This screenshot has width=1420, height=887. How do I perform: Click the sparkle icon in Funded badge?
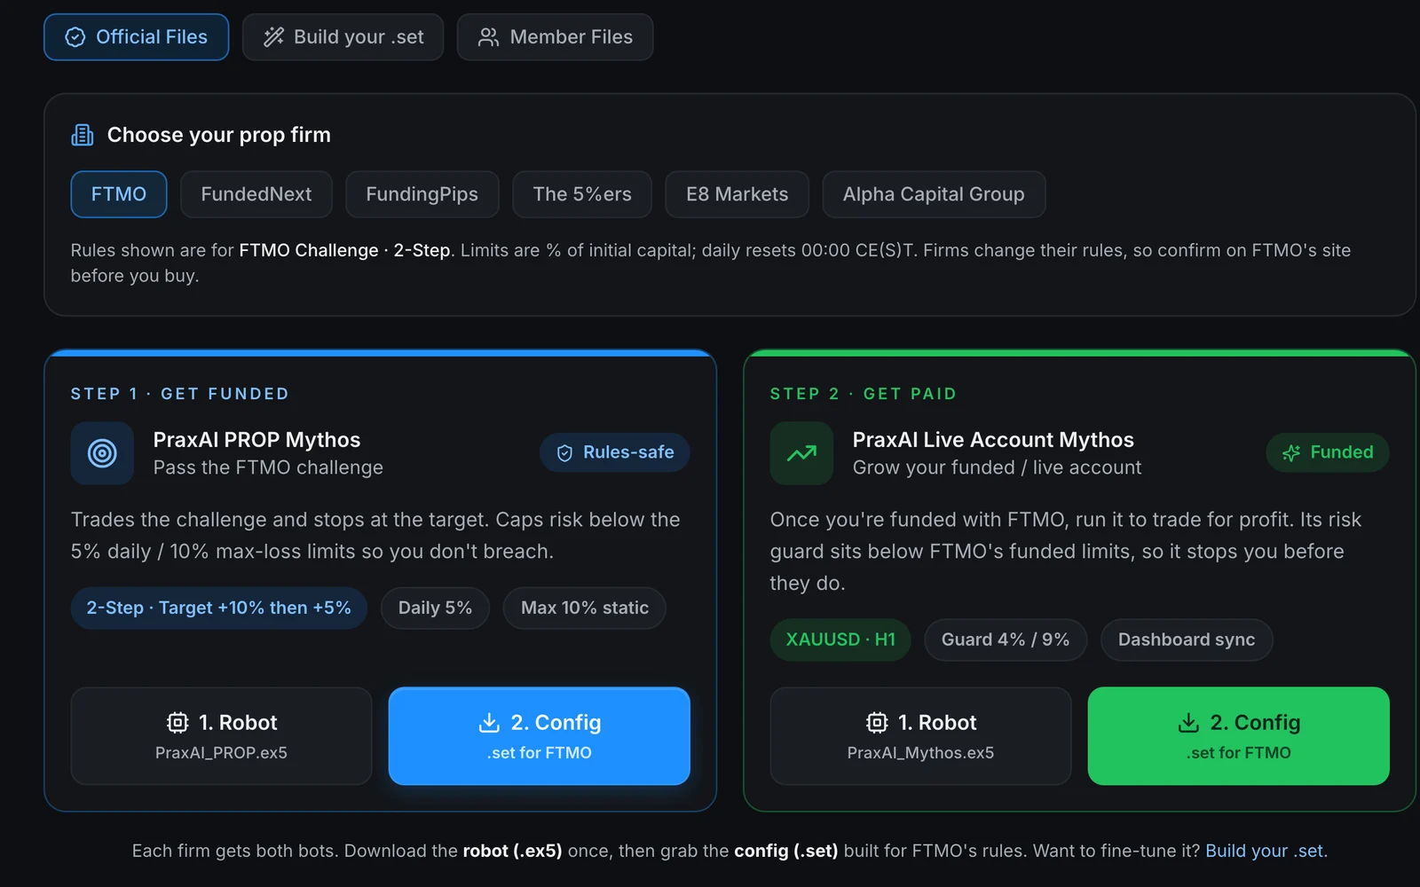[x=1291, y=453]
